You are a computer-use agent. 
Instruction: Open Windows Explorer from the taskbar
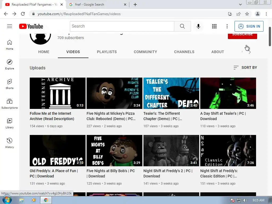click(x=21, y=200)
